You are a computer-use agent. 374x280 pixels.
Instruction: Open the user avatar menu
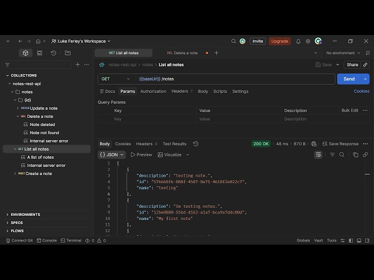pyautogui.click(x=318, y=41)
